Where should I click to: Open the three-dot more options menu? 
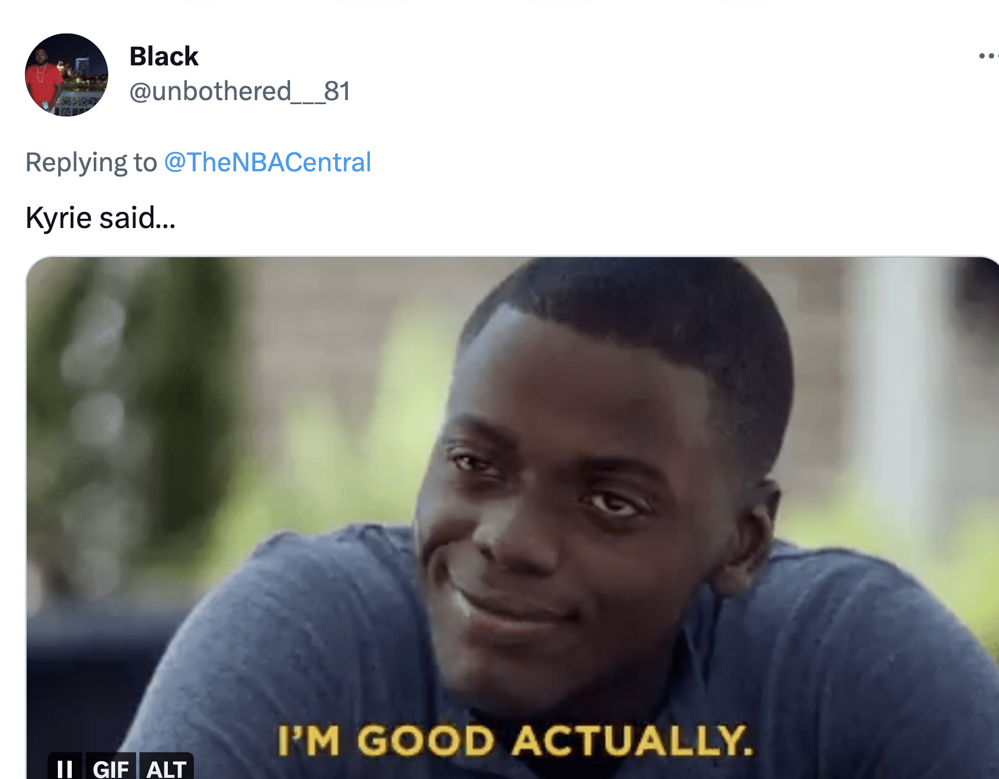[x=989, y=56]
